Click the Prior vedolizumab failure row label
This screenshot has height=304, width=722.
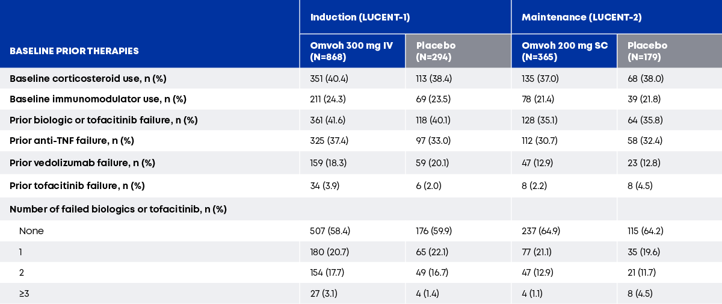coord(78,163)
